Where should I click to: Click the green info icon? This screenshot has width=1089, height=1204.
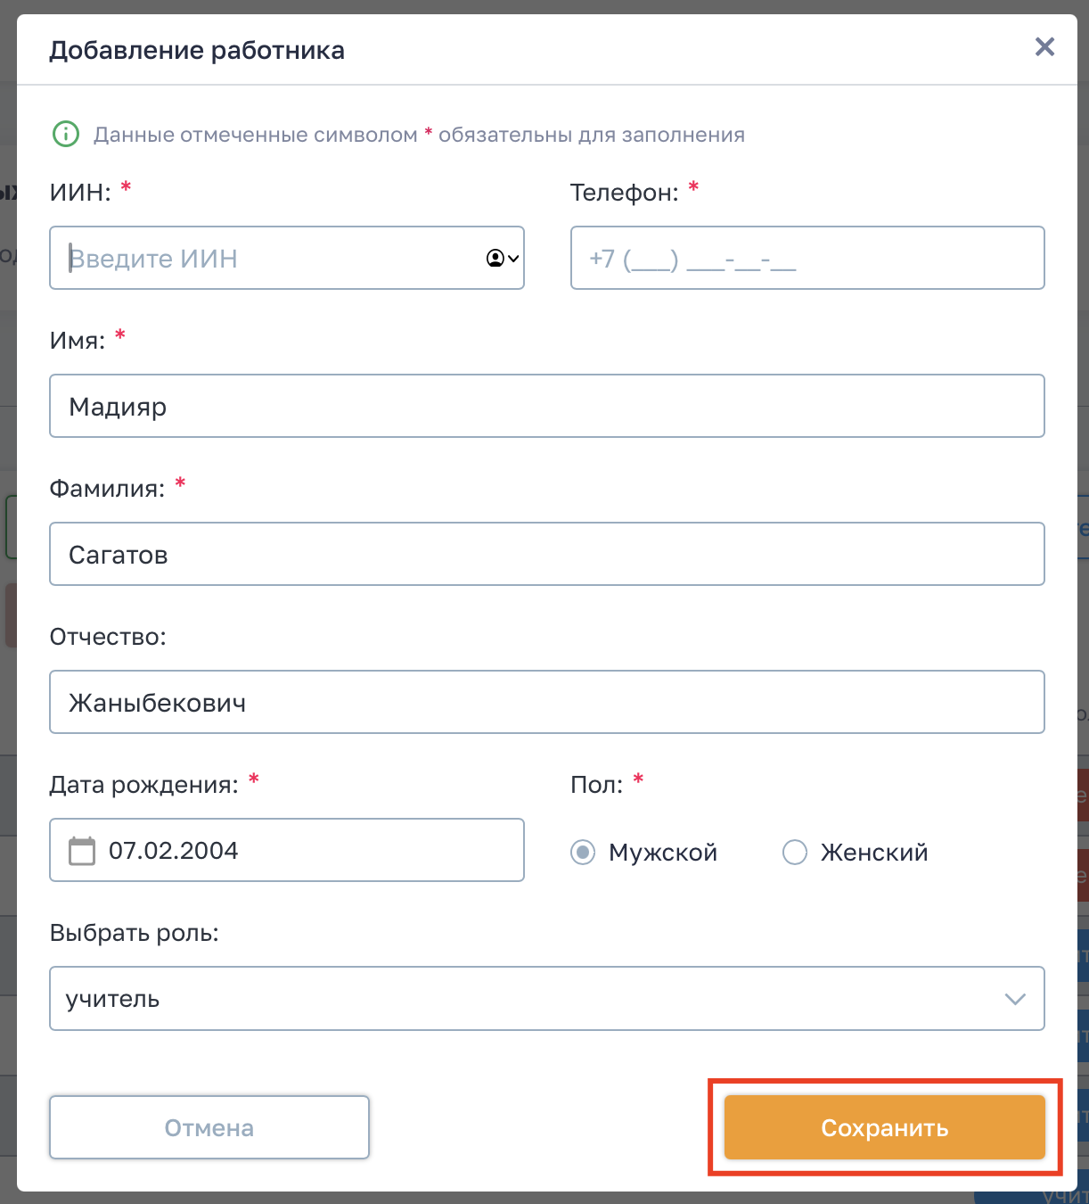click(x=66, y=135)
